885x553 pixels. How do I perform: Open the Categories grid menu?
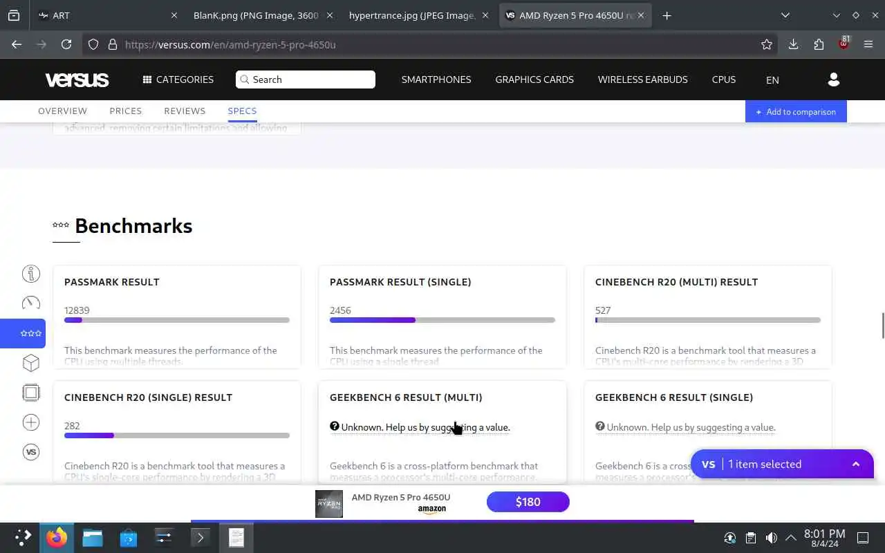click(178, 79)
